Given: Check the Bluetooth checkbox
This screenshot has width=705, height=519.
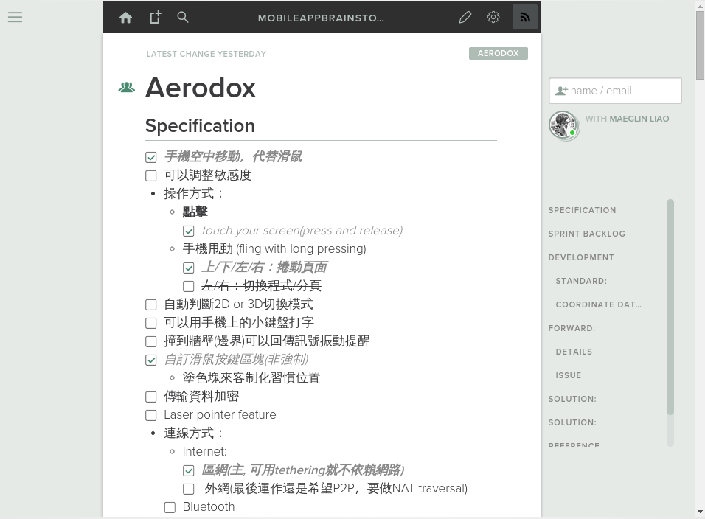Looking at the screenshot, I should (x=170, y=507).
